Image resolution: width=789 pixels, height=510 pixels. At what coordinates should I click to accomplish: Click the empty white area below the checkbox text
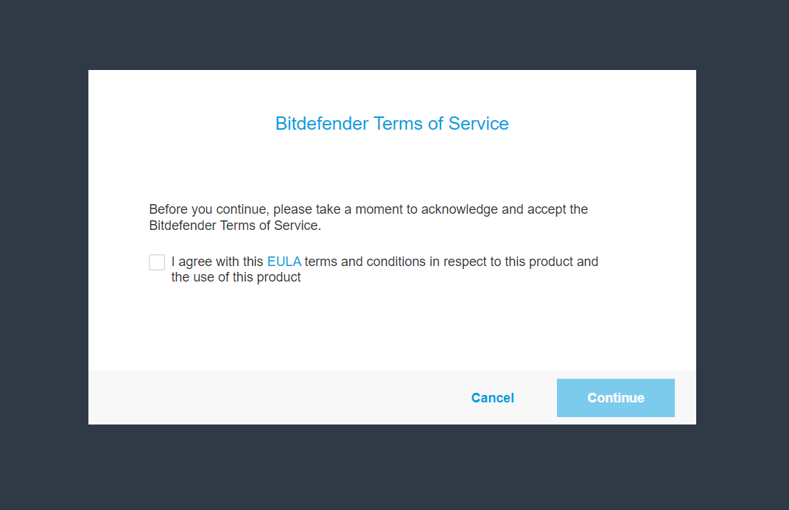click(x=393, y=327)
